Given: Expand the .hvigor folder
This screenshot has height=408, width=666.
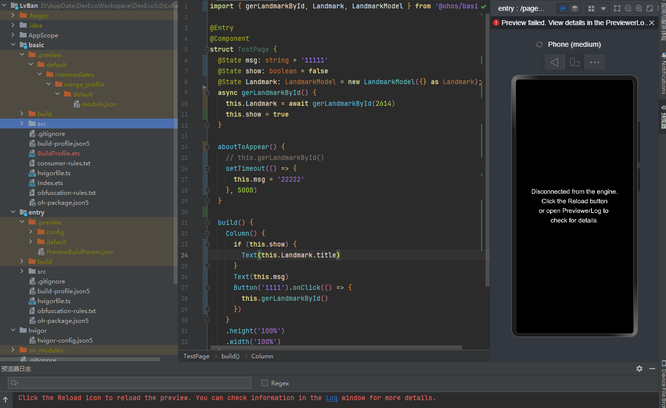Looking at the screenshot, I should click(x=13, y=15).
